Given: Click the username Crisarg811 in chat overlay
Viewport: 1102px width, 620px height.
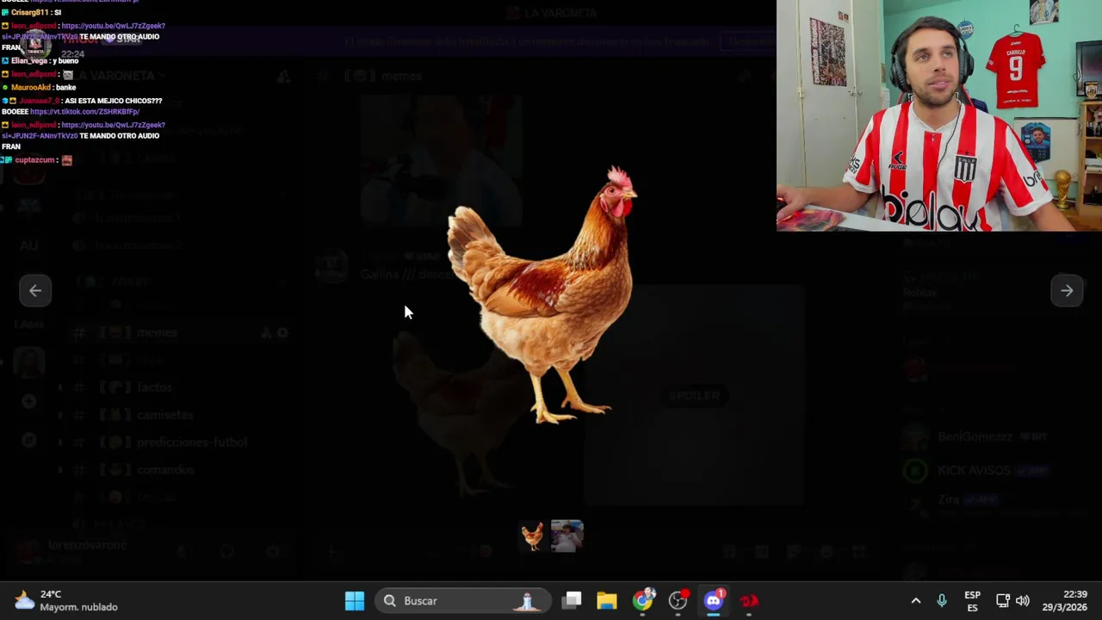Looking at the screenshot, I should pyautogui.click(x=30, y=13).
